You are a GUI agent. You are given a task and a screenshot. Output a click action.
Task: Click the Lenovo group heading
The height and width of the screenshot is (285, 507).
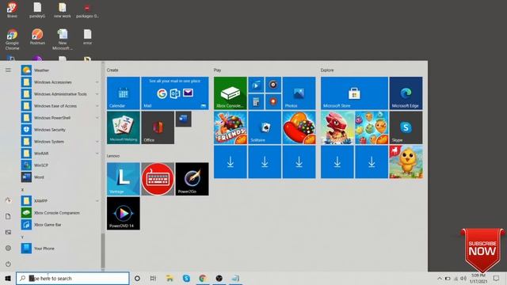113,156
